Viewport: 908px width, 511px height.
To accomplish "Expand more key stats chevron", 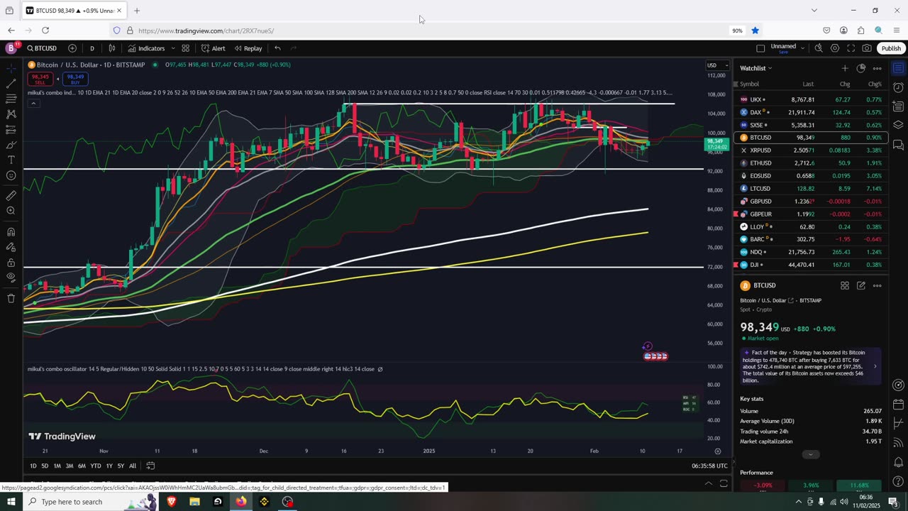I will [811, 454].
